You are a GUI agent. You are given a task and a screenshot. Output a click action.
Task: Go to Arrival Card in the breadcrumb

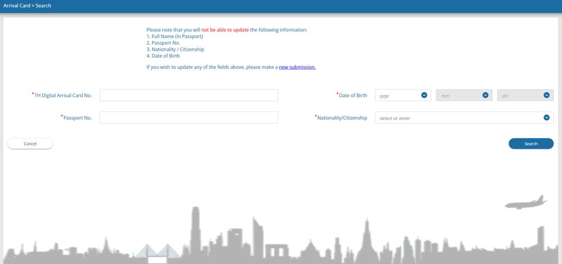point(16,6)
